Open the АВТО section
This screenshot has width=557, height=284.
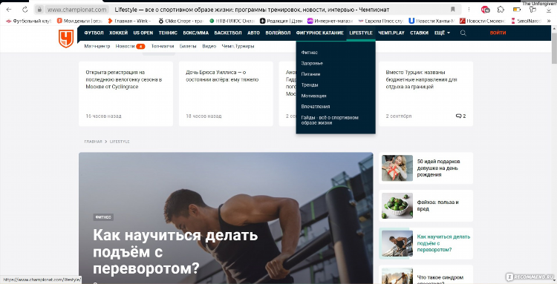253,33
